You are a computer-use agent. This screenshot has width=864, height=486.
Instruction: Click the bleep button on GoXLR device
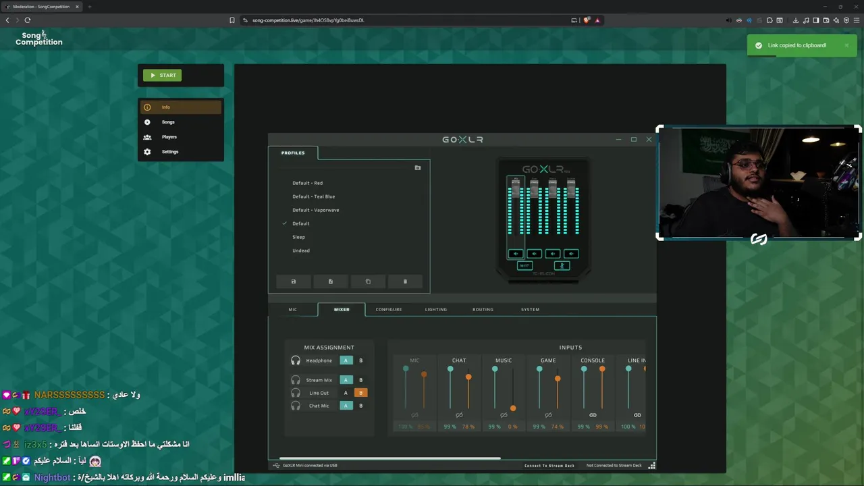pos(524,266)
